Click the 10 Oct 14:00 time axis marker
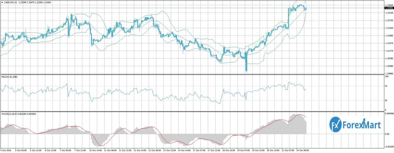 pyautogui.click(x=95, y=151)
